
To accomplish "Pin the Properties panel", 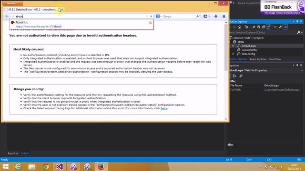I will (297, 66).
